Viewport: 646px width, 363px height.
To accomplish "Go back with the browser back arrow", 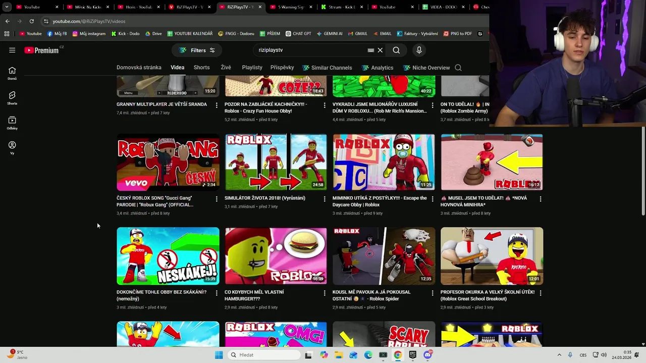I will [x=7, y=21].
